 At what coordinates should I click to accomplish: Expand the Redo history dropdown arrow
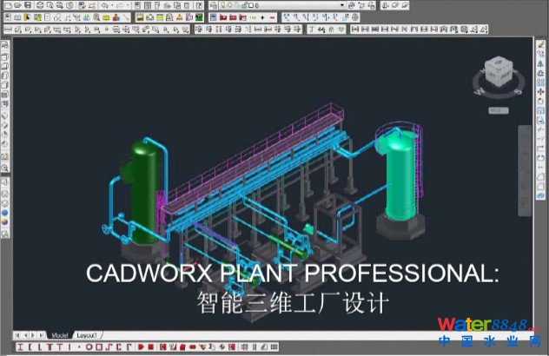[127, 5]
